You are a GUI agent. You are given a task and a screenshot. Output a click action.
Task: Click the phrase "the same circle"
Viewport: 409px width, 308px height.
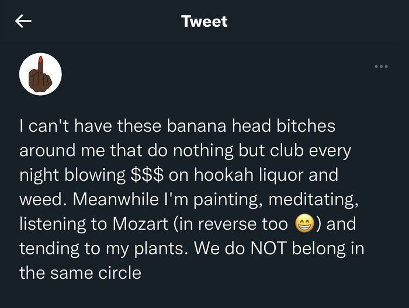tap(80, 272)
